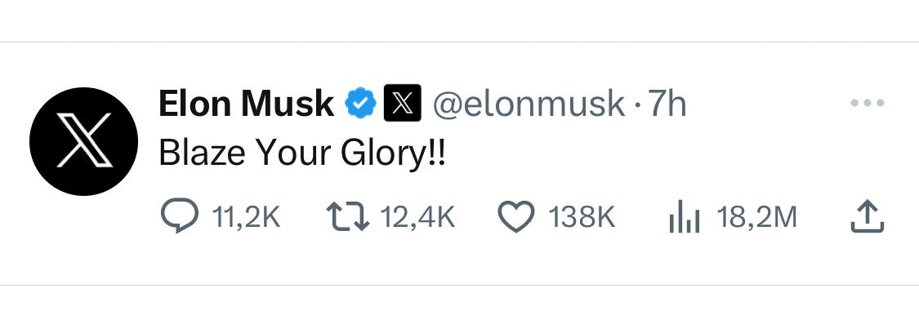This screenshot has width=919, height=324.
Task: Click the 12,4K reposts count
Action: point(418,218)
